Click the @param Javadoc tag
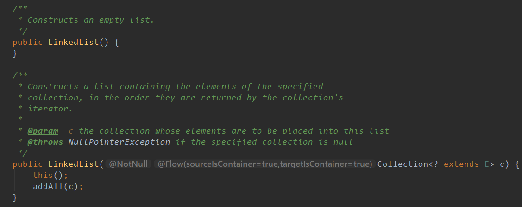The image size is (522, 207). click(x=43, y=131)
